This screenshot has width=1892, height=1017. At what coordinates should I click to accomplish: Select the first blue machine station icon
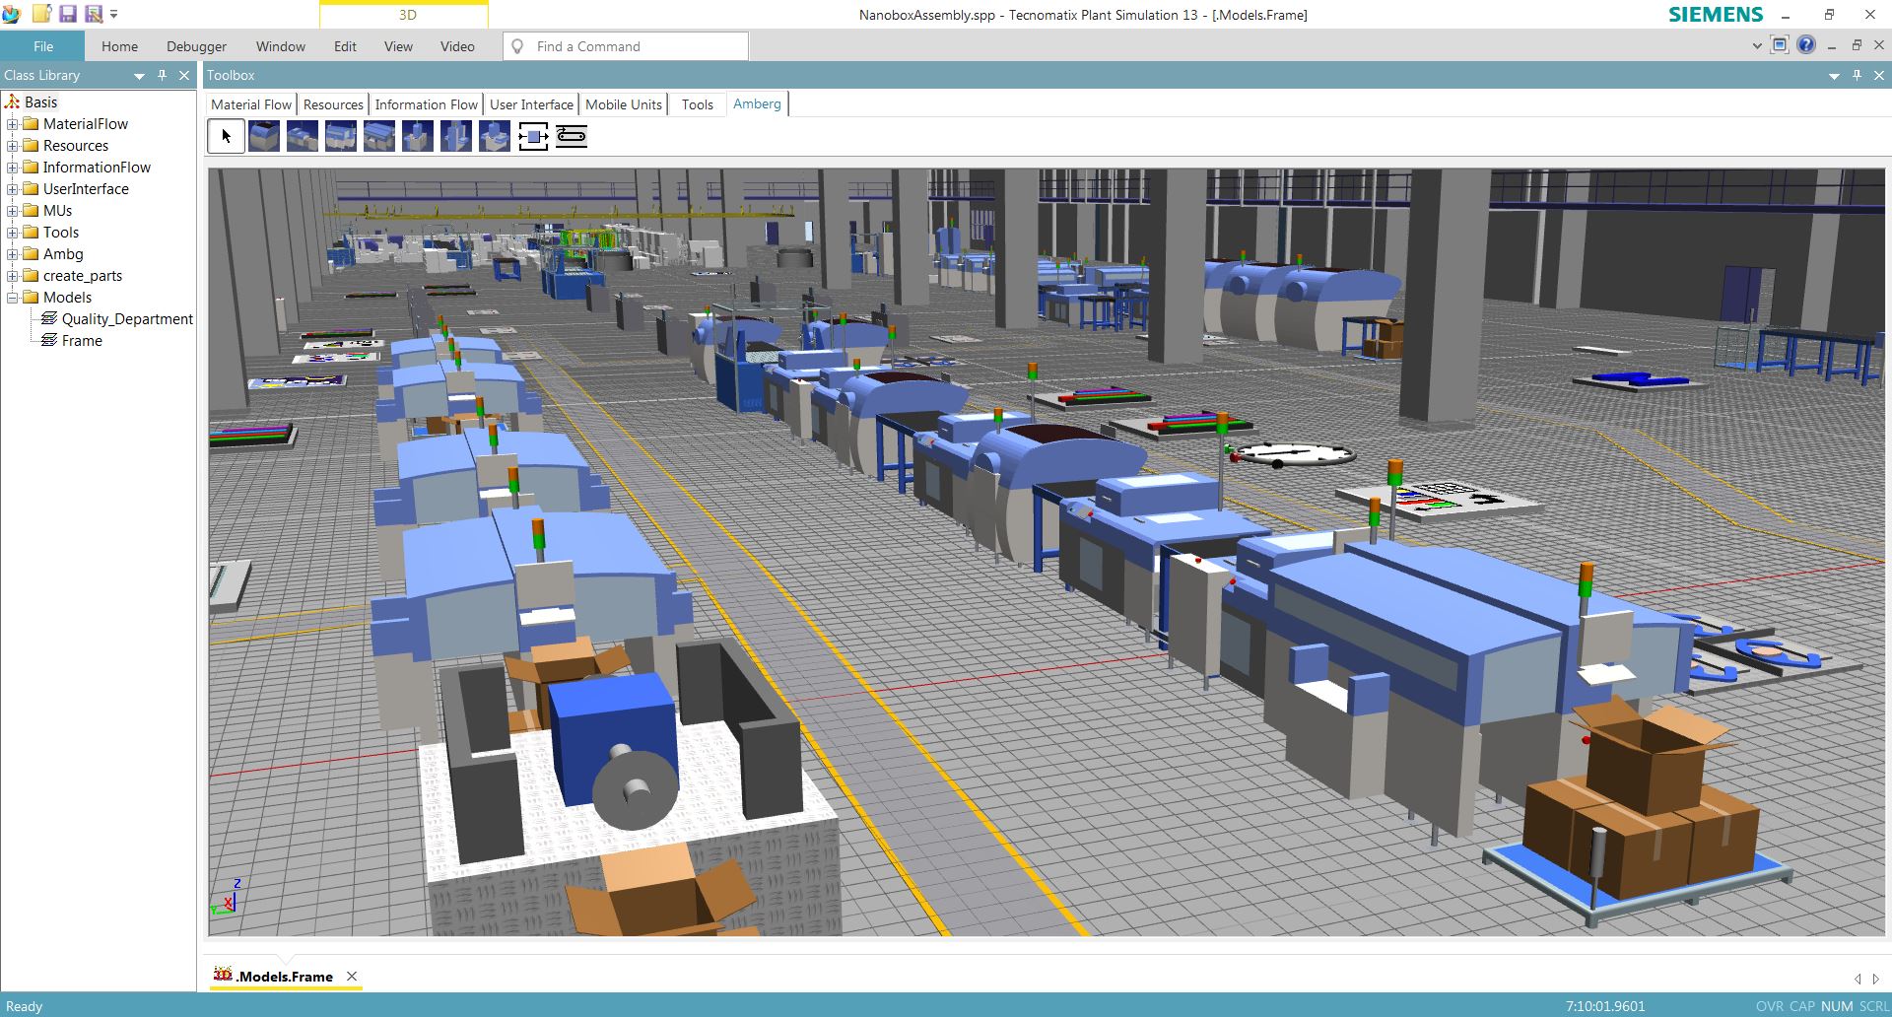[x=263, y=136]
